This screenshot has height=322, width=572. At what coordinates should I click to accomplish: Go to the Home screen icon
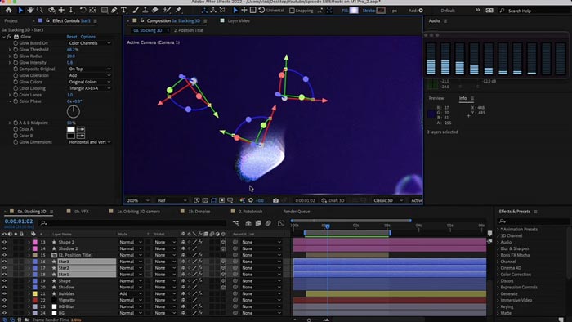(x=9, y=10)
